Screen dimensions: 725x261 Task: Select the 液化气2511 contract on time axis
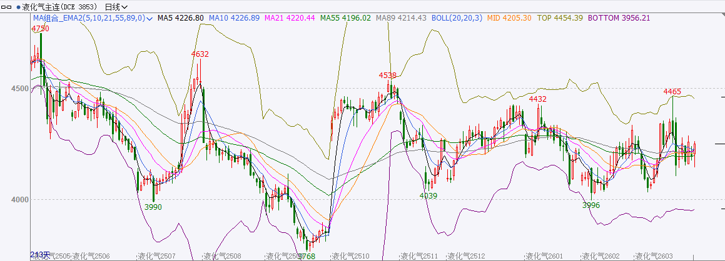[x=419, y=256]
